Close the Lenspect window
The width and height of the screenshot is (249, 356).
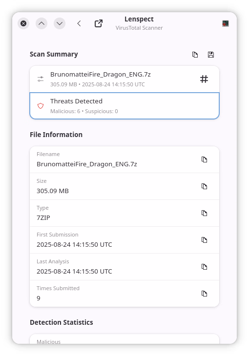(23, 23)
